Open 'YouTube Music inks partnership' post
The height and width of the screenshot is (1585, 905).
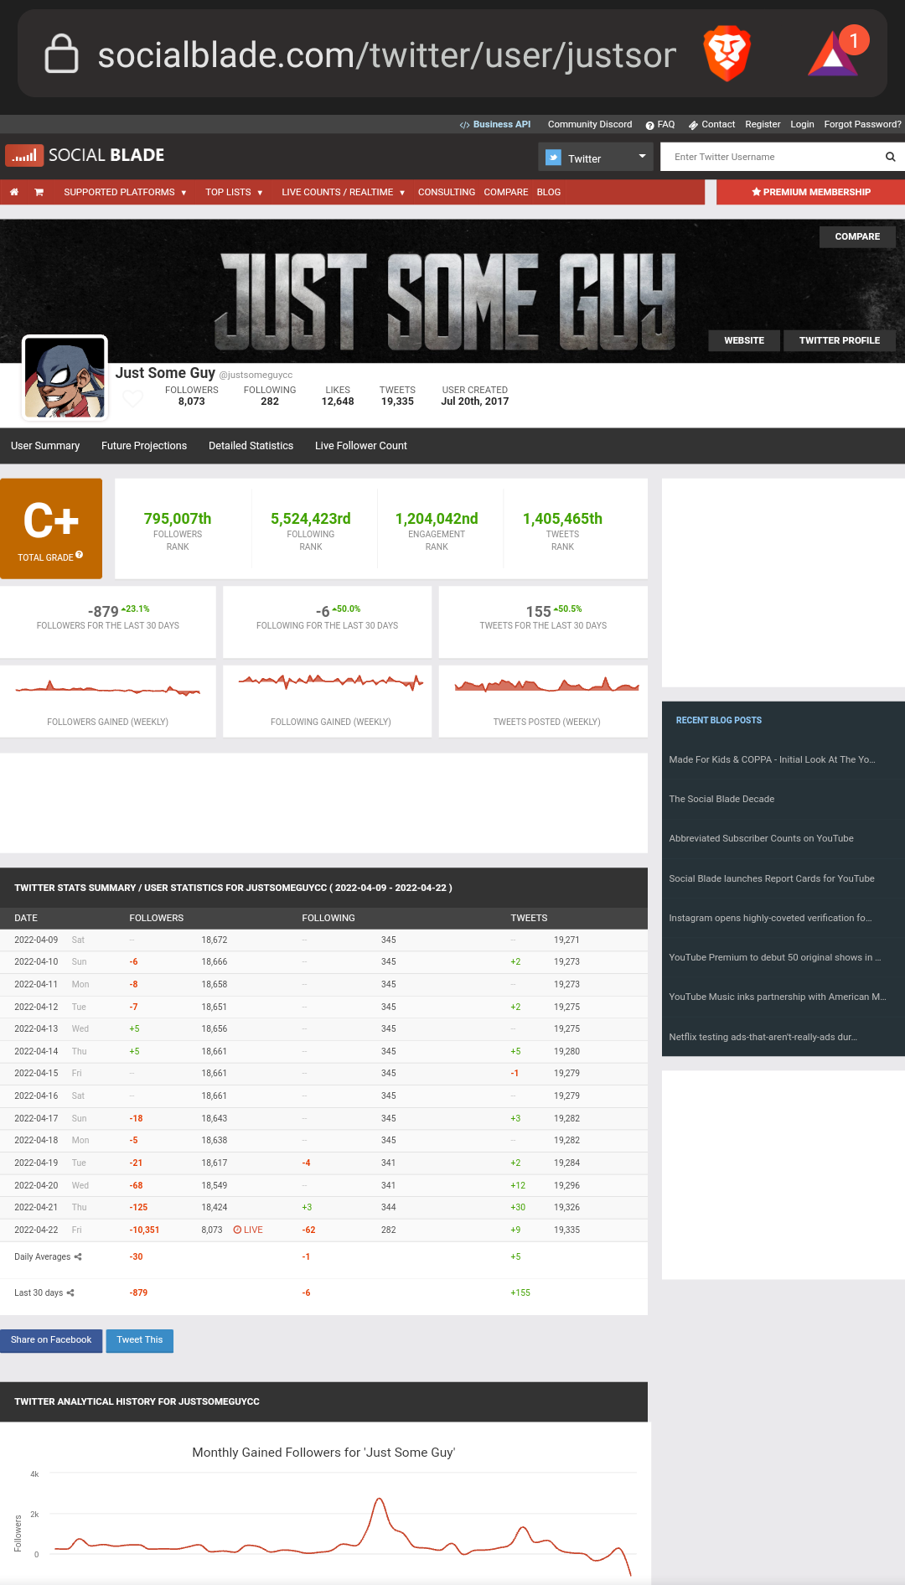[777, 997]
